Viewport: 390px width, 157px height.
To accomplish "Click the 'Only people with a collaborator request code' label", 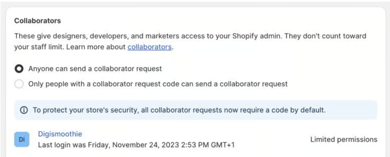I will tap(158, 84).
